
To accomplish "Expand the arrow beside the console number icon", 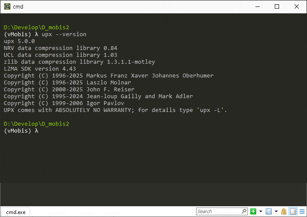I will point(276,211).
